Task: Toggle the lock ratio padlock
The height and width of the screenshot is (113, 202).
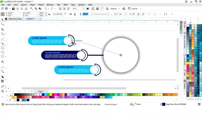Action: tap(49, 14)
